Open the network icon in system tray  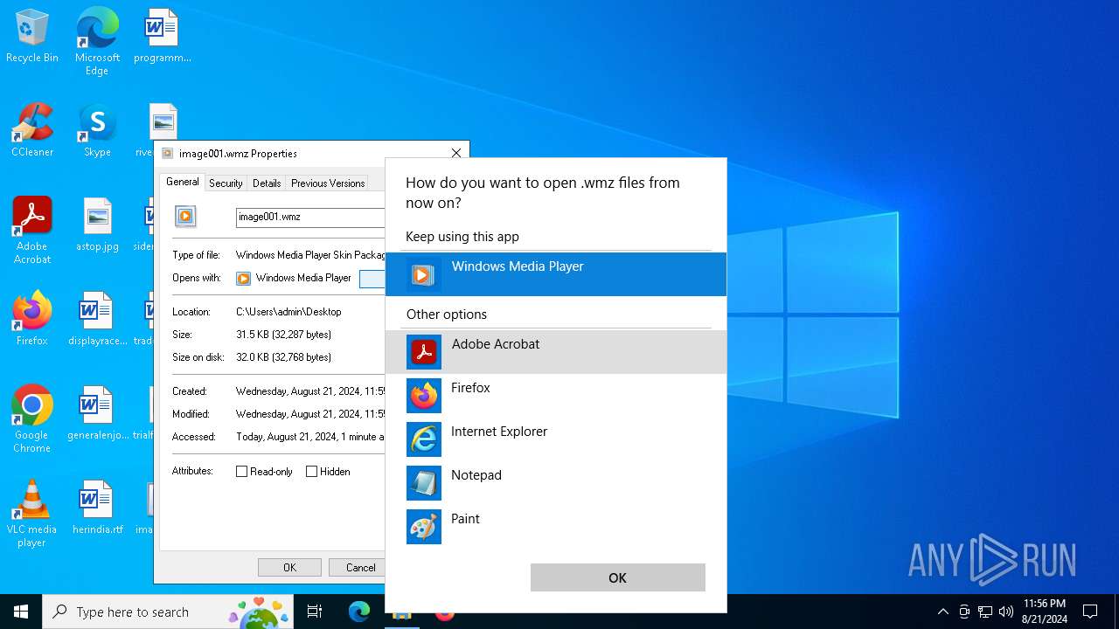coord(985,612)
